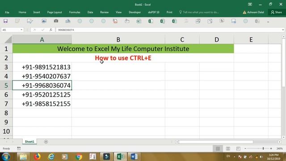Viewport: 286px width, 161px height.
Task: Open the Page Layout ribbon tab
Action: tap(55, 12)
